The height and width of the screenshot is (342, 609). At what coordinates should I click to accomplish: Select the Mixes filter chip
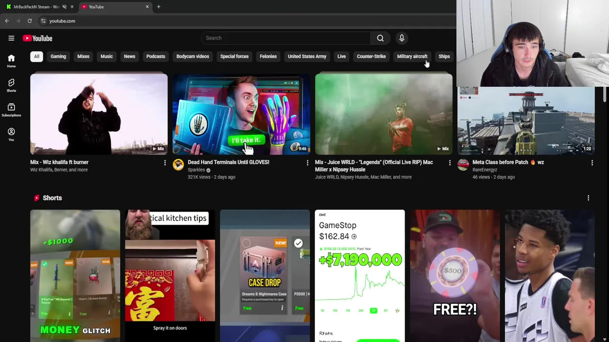83,57
